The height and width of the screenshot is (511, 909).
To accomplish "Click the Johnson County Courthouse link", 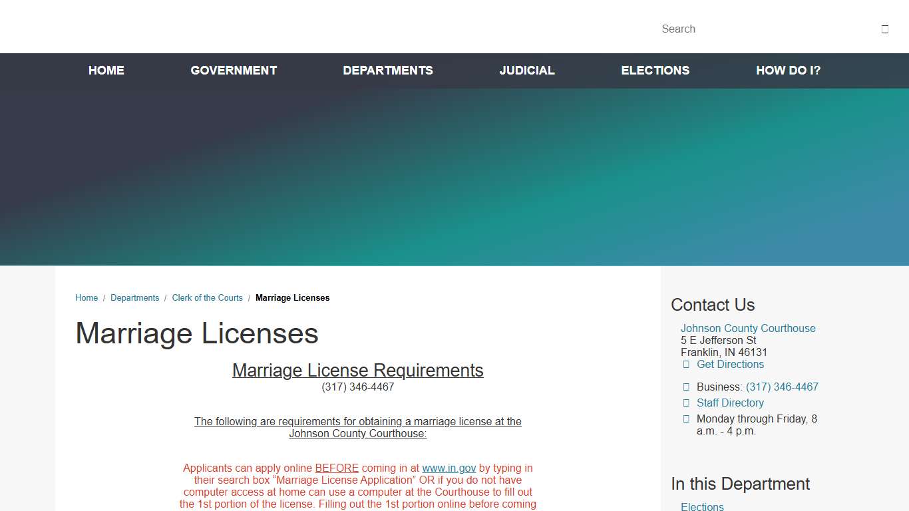I will 748,328.
